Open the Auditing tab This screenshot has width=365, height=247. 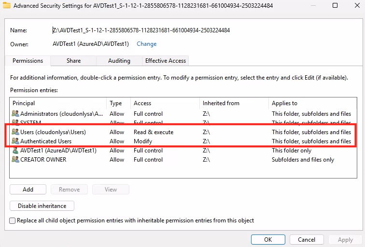click(x=119, y=61)
